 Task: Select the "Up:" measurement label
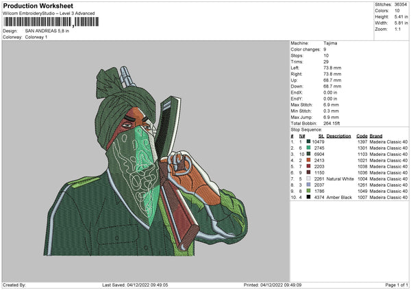[294, 80]
